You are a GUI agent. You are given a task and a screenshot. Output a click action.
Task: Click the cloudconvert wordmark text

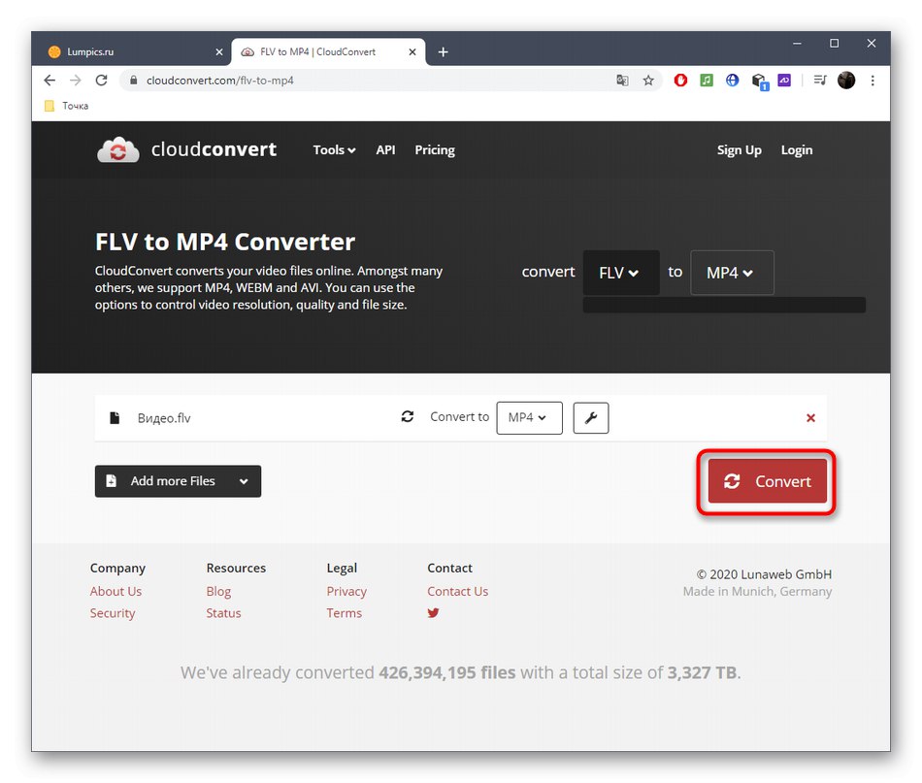pos(214,149)
